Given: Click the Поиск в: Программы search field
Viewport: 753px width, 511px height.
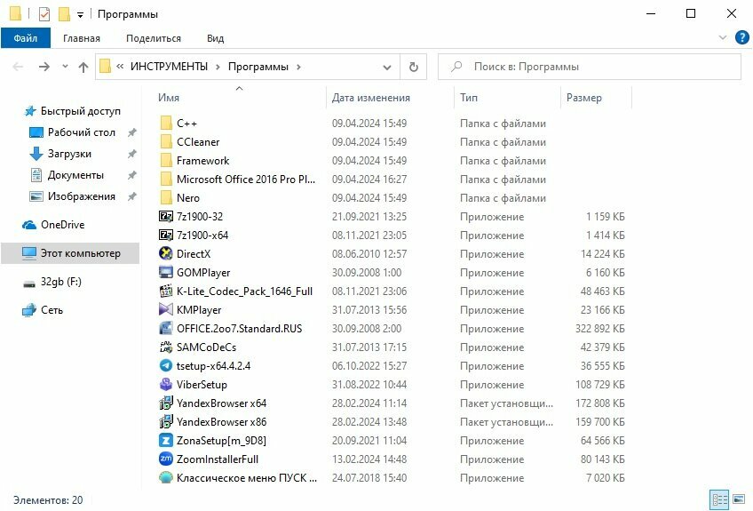Looking at the screenshot, I should (590, 67).
